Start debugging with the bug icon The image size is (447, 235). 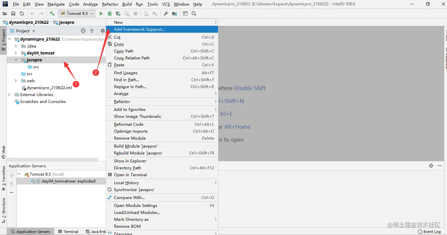coord(110,14)
